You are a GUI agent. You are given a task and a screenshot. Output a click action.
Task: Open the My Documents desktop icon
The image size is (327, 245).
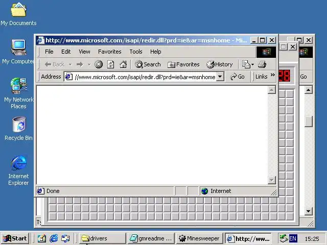pyautogui.click(x=18, y=14)
